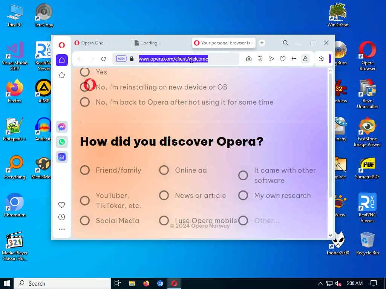Open the ad blocker shield icon
Viewport: 386px width, 289px height.
click(x=260, y=59)
